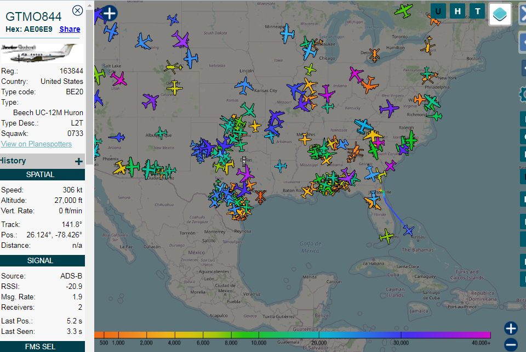526x352 pixels.
Task: Open the map layers switcher icon
Action: point(500,14)
